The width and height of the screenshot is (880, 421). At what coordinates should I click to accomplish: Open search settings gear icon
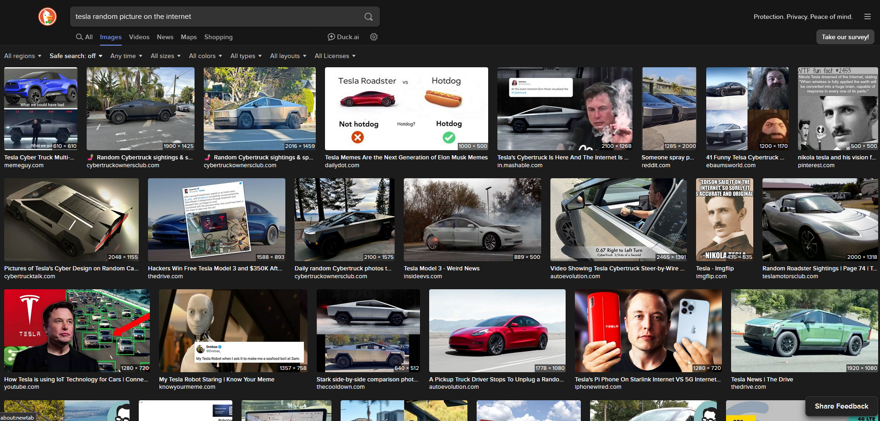[374, 37]
